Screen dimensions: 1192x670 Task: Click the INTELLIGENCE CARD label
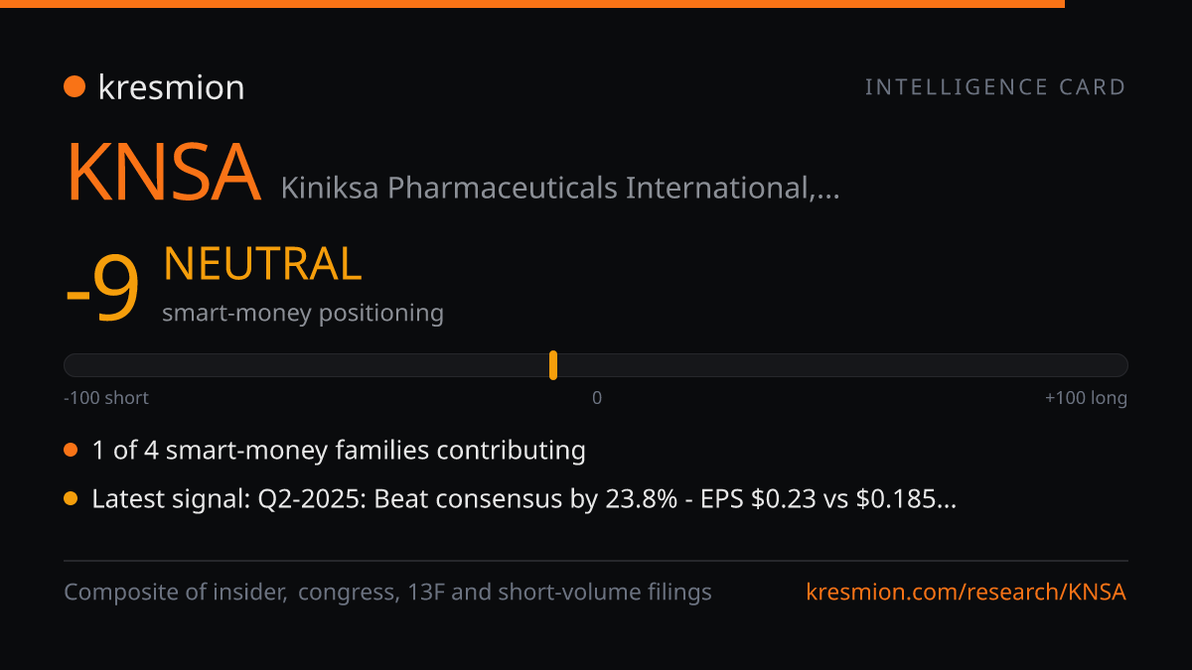(995, 87)
